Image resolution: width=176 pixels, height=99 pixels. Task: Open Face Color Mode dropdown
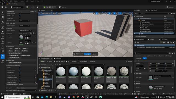tap(24, 21)
